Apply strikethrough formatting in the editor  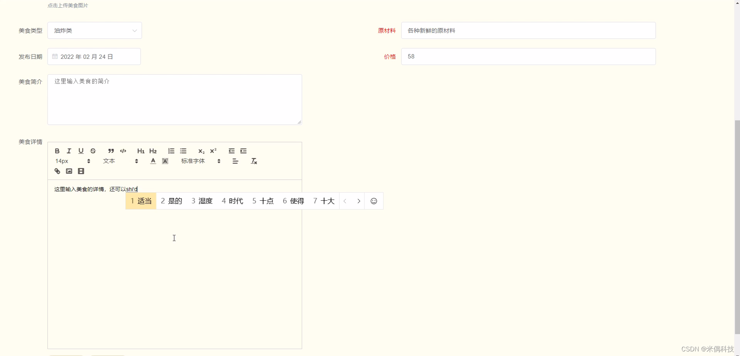pyautogui.click(x=93, y=151)
